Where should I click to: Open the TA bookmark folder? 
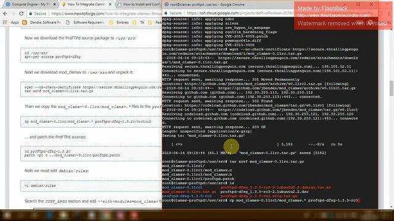[x=139, y=22]
